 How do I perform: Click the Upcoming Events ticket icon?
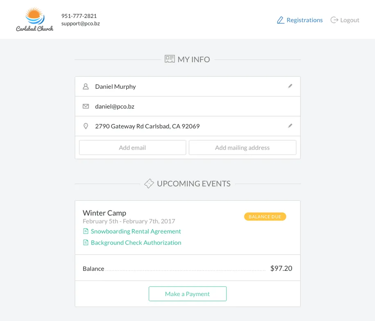pyautogui.click(x=149, y=184)
